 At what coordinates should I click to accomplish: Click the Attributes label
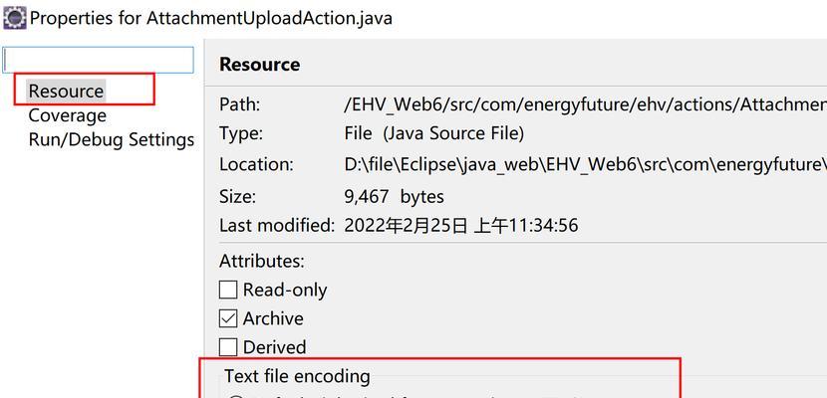pyautogui.click(x=262, y=261)
